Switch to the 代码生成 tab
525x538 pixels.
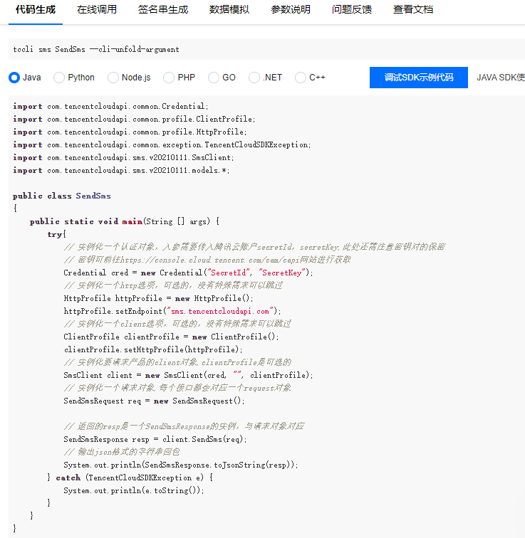tap(36, 10)
